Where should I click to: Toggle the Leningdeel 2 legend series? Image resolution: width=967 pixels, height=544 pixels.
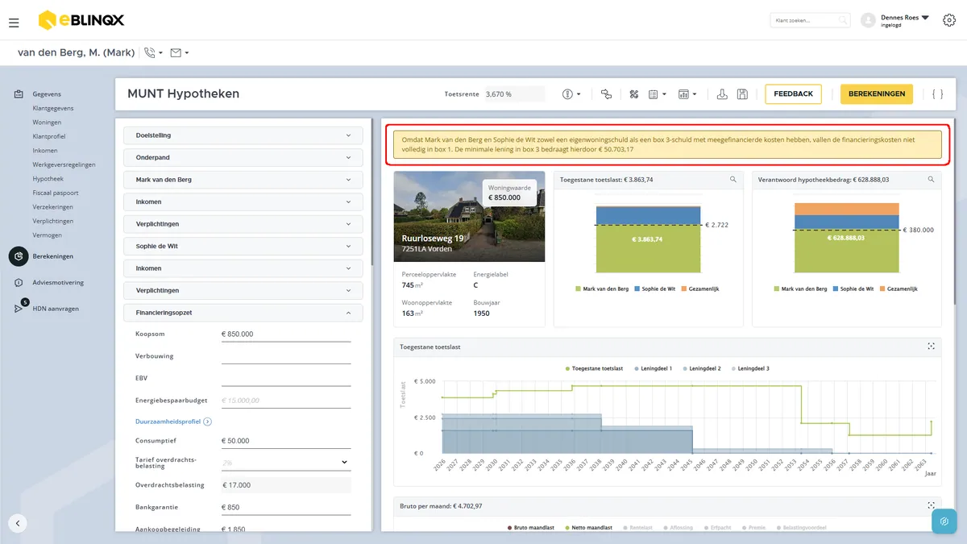tap(702, 368)
